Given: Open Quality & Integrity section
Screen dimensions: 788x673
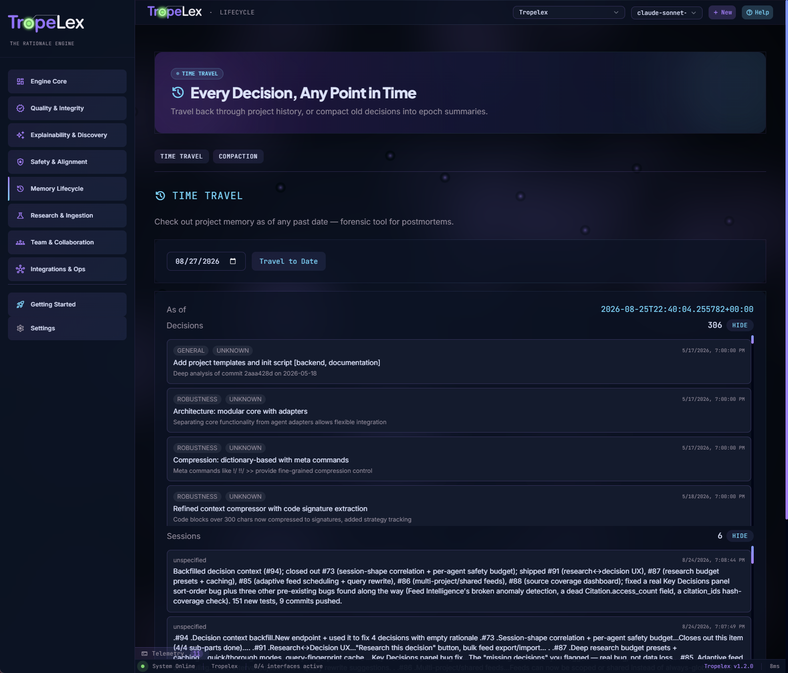Looking at the screenshot, I should pyautogui.click(x=67, y=108).
